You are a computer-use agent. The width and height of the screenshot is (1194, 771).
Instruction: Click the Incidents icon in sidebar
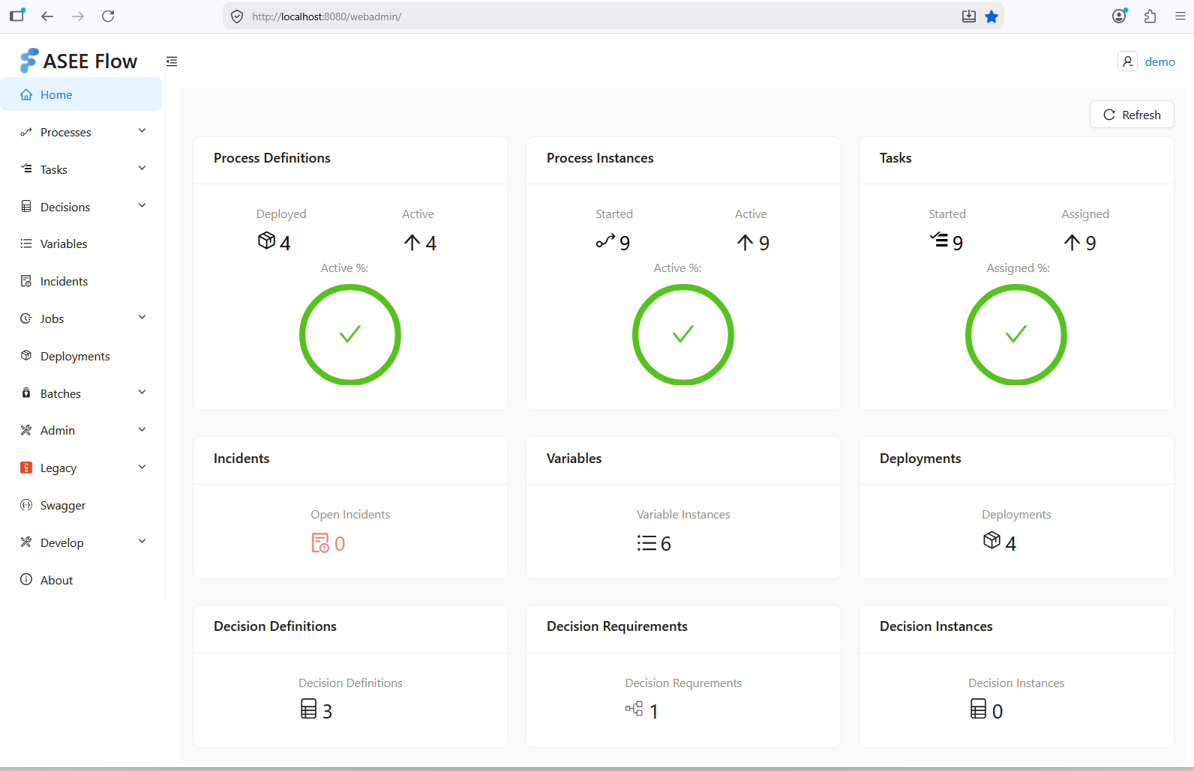26,281
